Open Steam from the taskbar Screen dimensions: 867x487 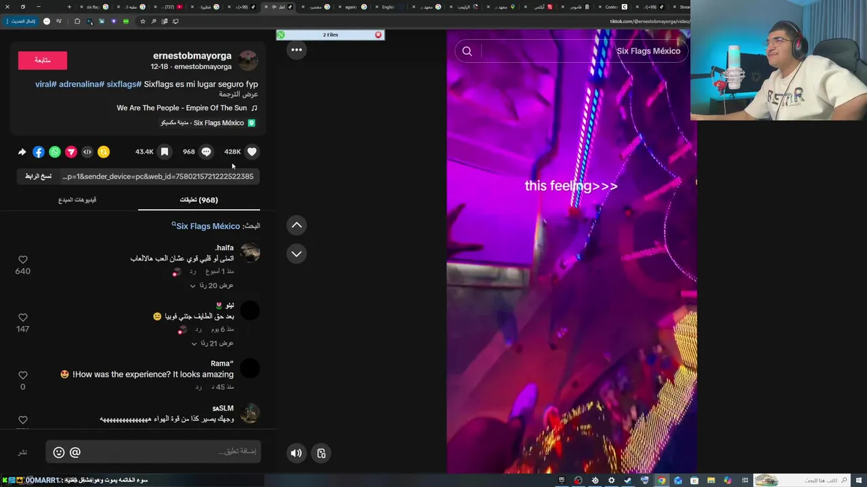point(628,480)
